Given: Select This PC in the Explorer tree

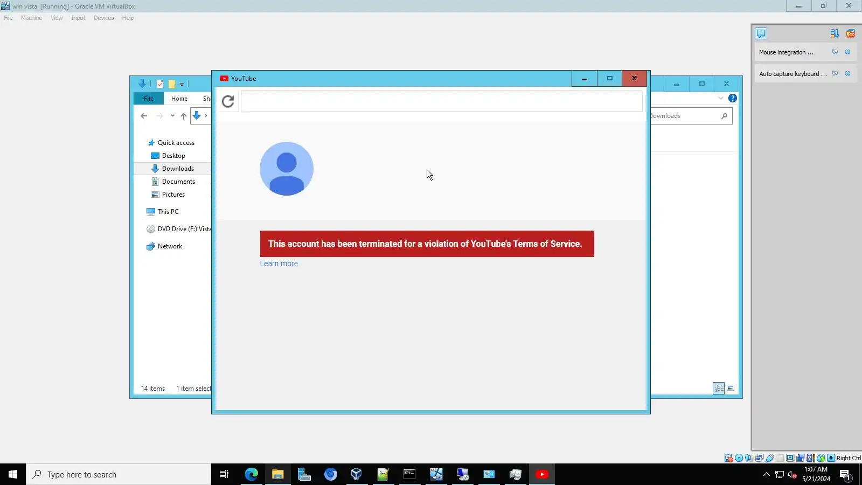Looking at the screenshot, I should (163, 212).
